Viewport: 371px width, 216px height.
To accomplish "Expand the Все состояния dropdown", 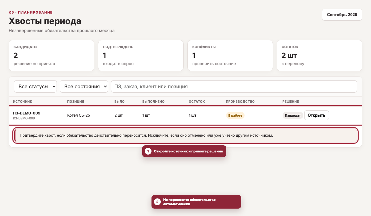I will (x=84, y=86).
